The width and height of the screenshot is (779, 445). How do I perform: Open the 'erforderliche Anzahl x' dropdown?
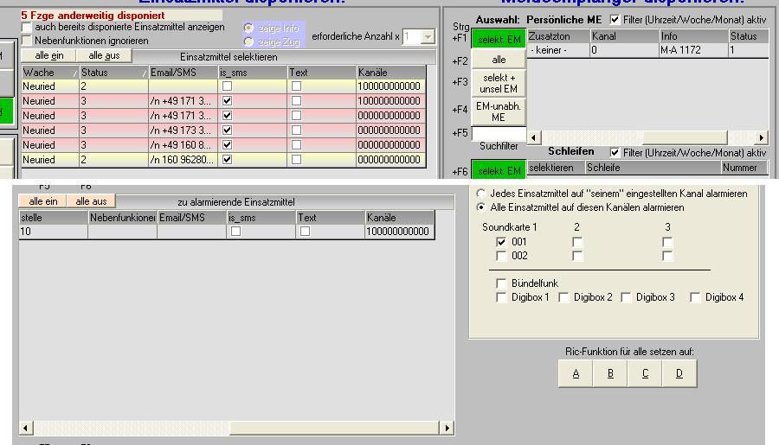tap(428, 37)
